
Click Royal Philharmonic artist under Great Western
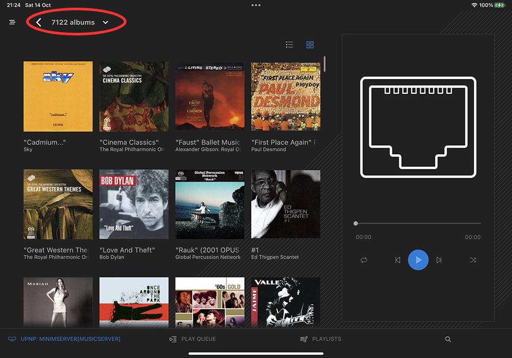click(56, 257)
